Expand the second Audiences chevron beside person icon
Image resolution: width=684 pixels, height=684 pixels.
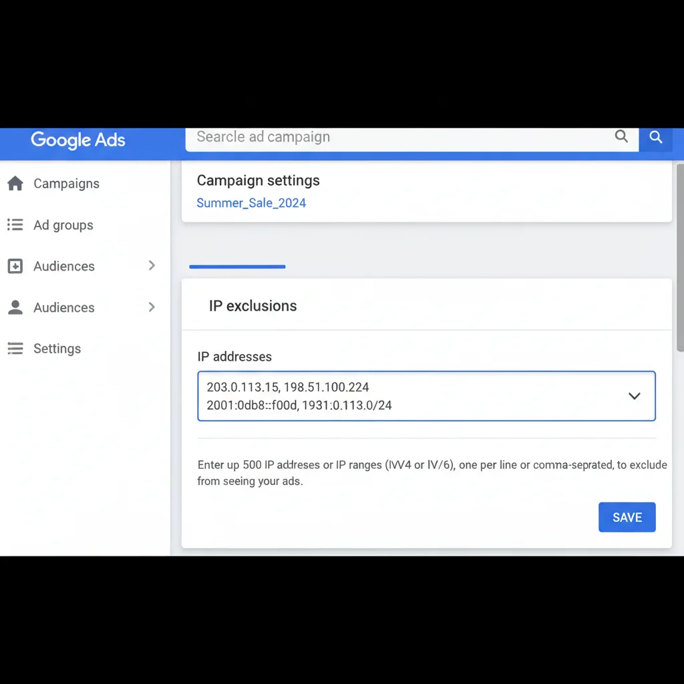(152, 307)
